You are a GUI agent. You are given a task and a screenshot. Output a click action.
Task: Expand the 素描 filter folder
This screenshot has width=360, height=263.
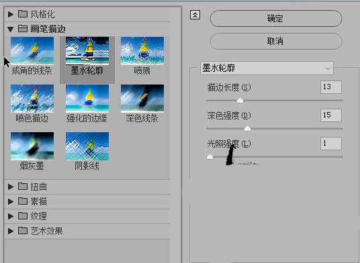click(11, 201)
